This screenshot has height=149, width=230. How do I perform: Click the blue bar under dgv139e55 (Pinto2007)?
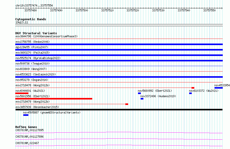pos(119,50)
